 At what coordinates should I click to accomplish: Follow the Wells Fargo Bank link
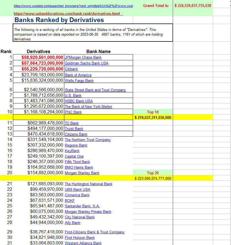pos(79,81)
